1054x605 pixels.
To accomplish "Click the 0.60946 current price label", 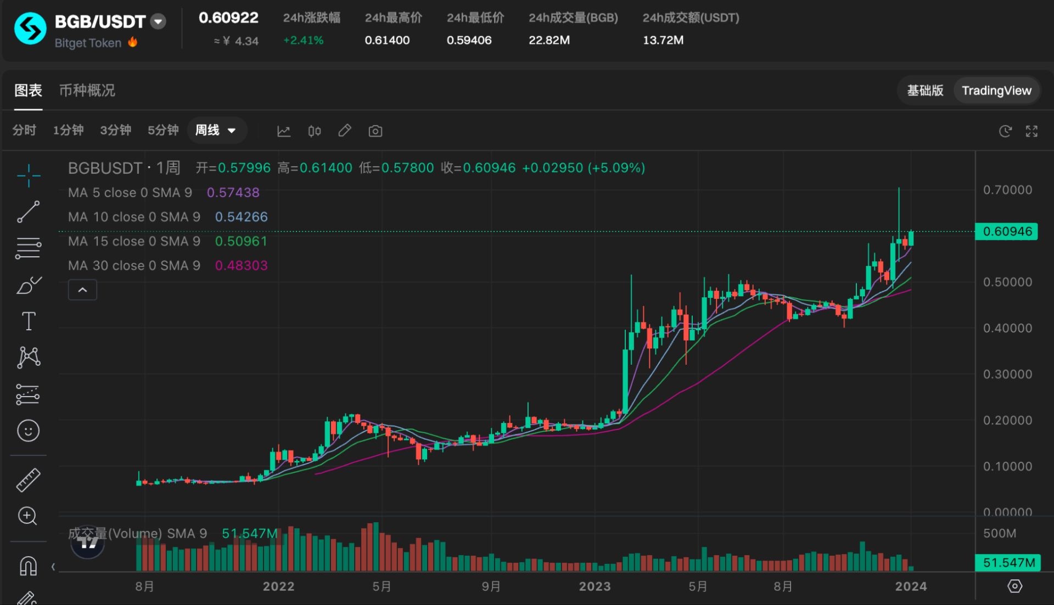I will pyautogui.click(x=1007, y=231).
